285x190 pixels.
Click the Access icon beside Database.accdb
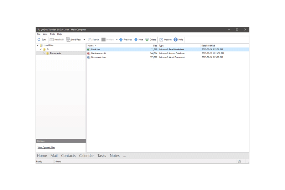[89, 53]
